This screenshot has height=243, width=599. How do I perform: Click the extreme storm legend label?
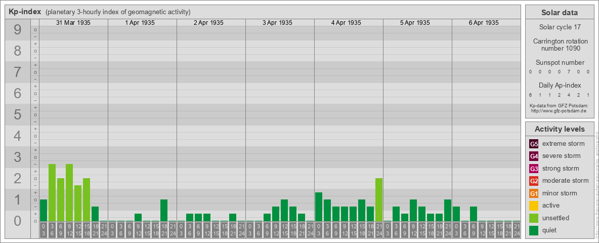[x=564, y=144]
